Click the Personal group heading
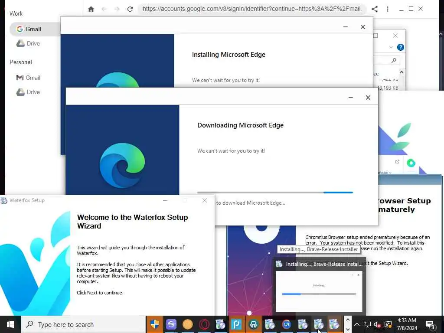Image resolution: width=444 pixels, height=333 pixels. pyautogui.click(x=21, y=62)
